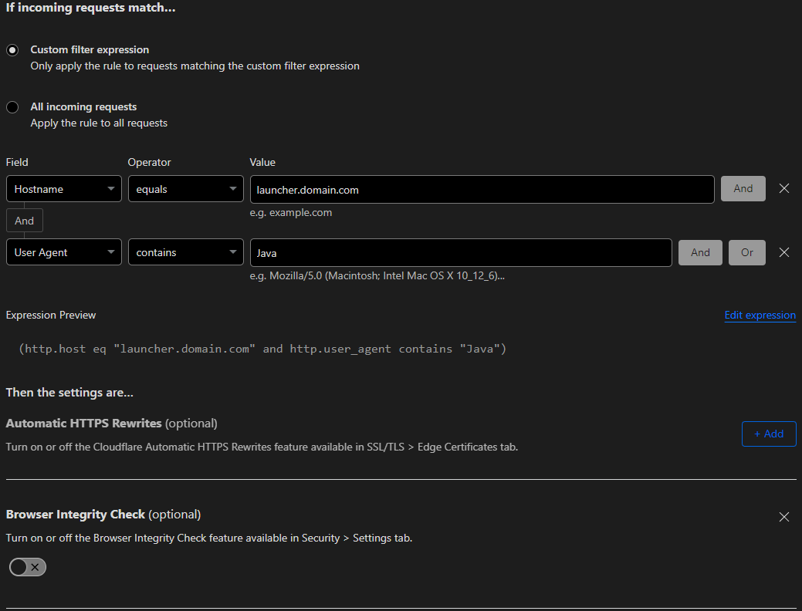Screen dimensions: 802x611
Task: Remove the Browser Integrity Check setting
Action: [x=784, y=517]
